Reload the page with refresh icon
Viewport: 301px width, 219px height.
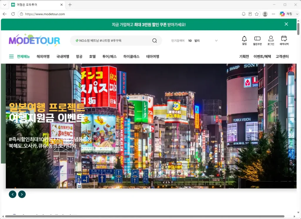pyautogui.click(x=13, y=14)
